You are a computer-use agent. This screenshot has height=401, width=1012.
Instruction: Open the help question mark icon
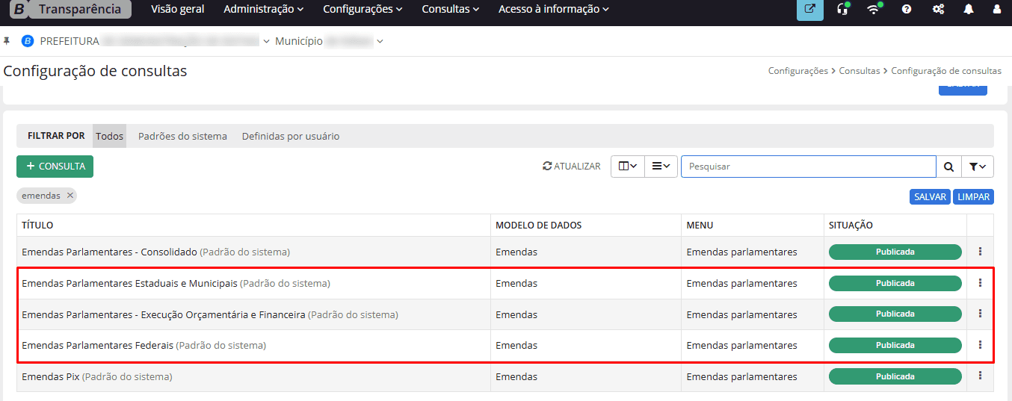907,10
